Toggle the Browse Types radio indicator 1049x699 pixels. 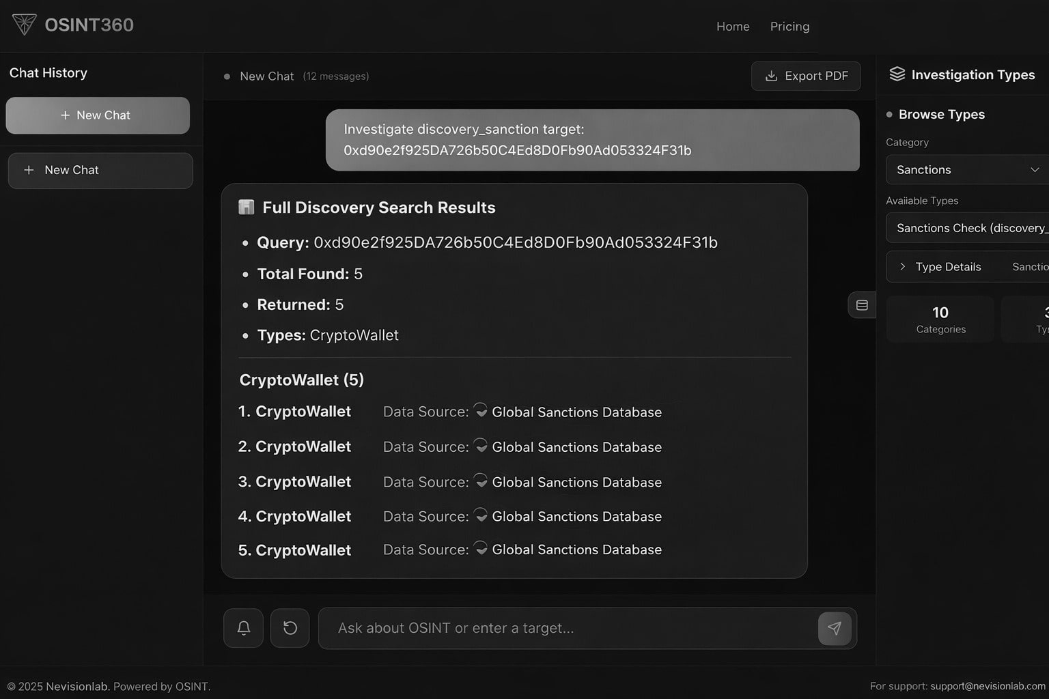pos(889,115)
